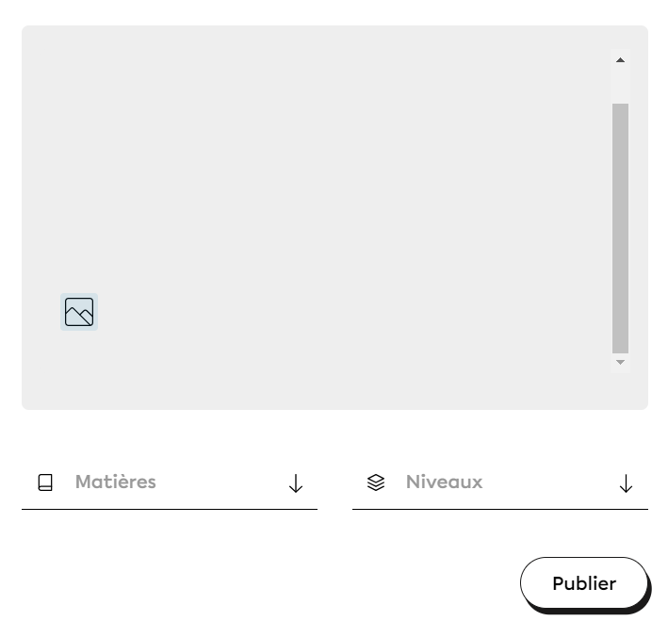
Task: Click the scrollbar track above the thumb
Action: pyautogui.click(x=620, y=87)
